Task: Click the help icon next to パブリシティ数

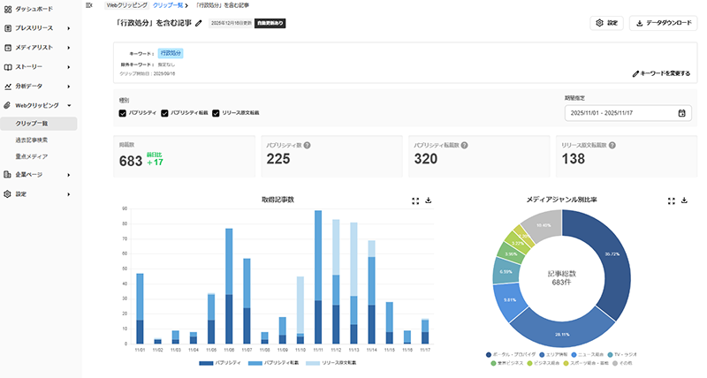Action: [x=307, y=145]
